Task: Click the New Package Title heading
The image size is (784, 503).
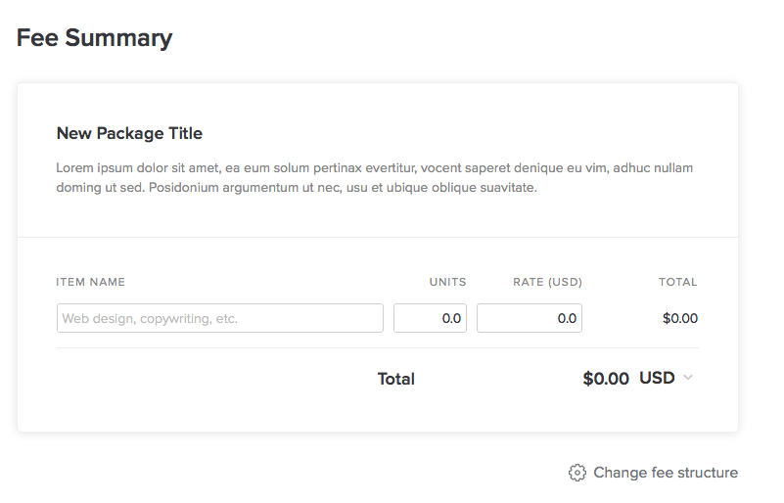Action: pos(129,133)
